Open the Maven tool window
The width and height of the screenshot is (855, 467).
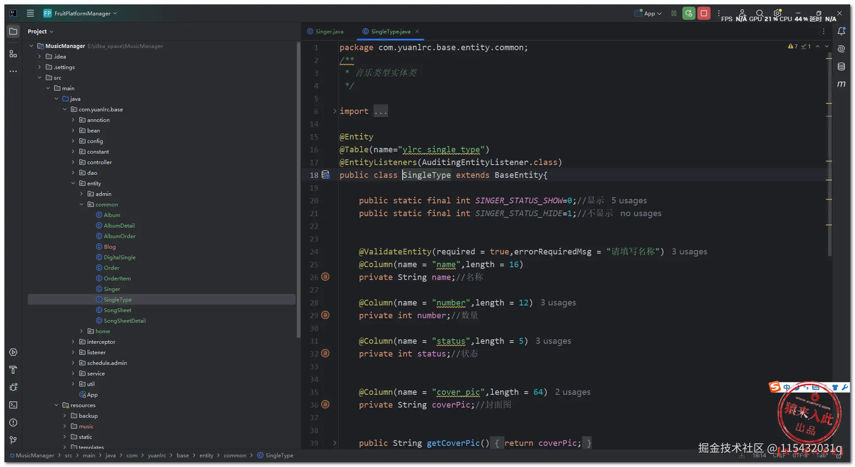tap(841, 84)
